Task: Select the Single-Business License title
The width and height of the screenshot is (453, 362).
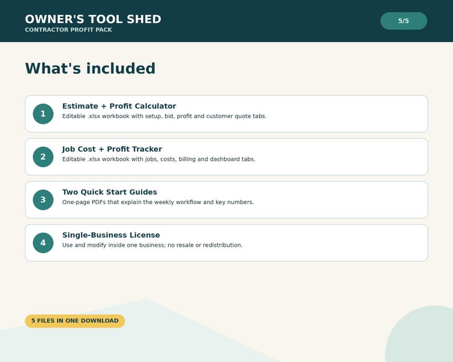Action: (111, 235)
